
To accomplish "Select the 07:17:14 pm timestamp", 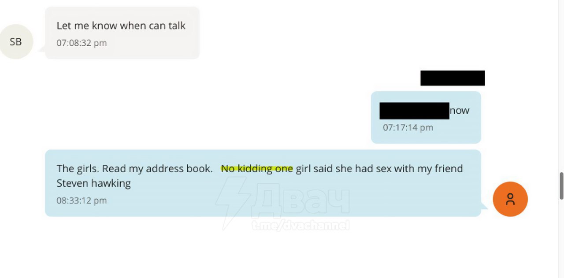I will [408, 127].
